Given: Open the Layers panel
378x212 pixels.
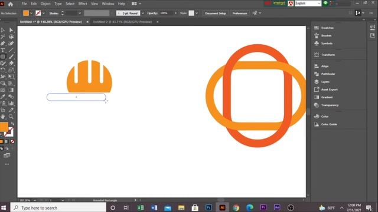Looking at the screenshot, I should 325,82.
